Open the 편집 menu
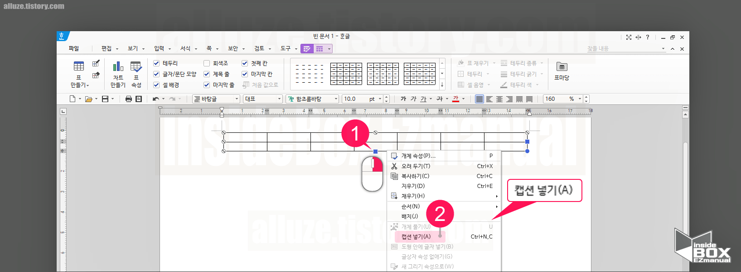Viewport: 741px width, 272px height. click(109, 49)
